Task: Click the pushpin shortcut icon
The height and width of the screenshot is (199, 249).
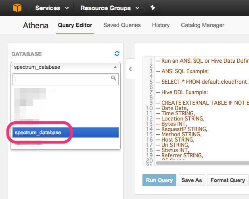Action: 153,8
